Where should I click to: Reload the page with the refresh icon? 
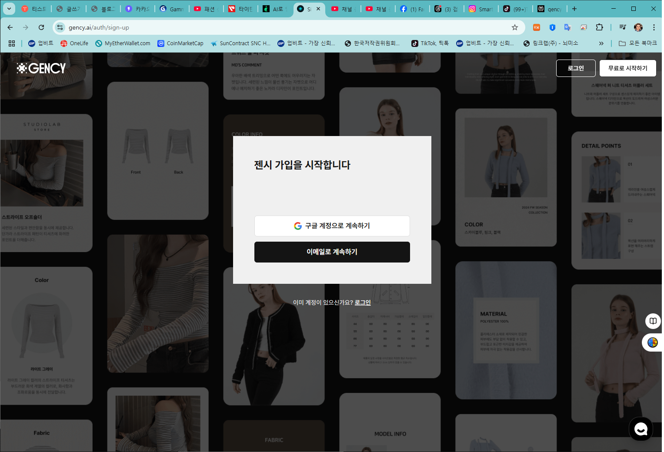coord(41,27)
